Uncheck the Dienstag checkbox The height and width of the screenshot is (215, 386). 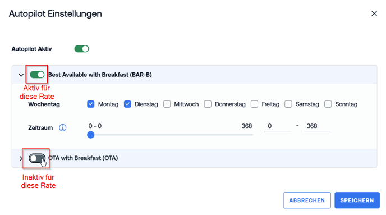point(127,104)
